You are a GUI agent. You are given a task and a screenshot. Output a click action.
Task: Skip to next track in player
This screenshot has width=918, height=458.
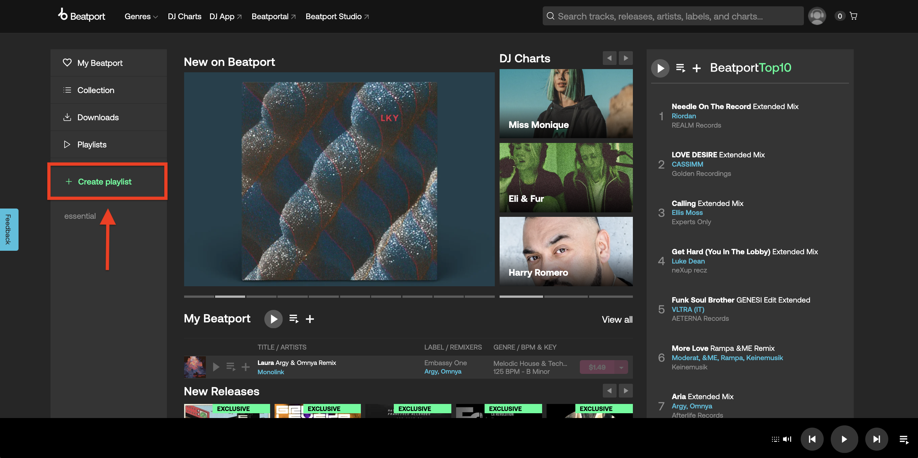[876, 439]
